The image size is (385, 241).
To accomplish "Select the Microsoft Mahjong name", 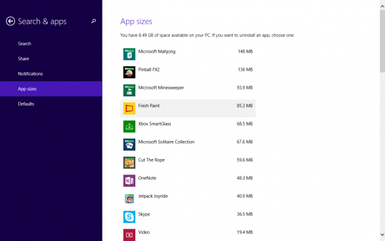I will [x=156, y=52].
